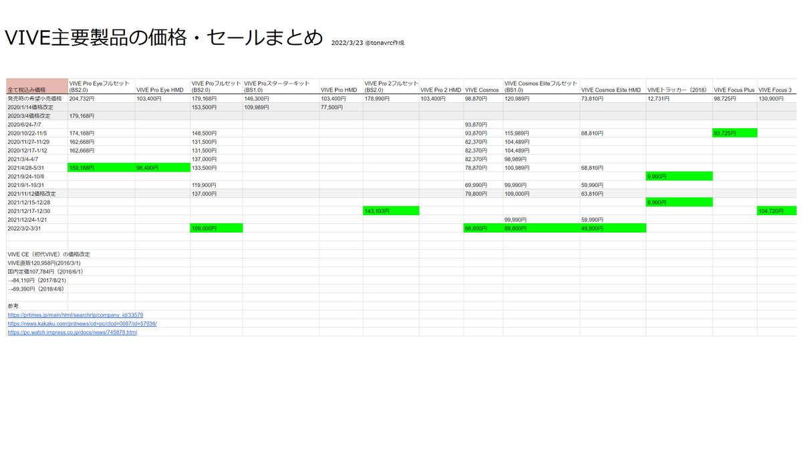The image size is (802, 451).
Task: Click the 2021/3/4-4/7 row label
Action: pyautogui.click(x=37, y=159)
